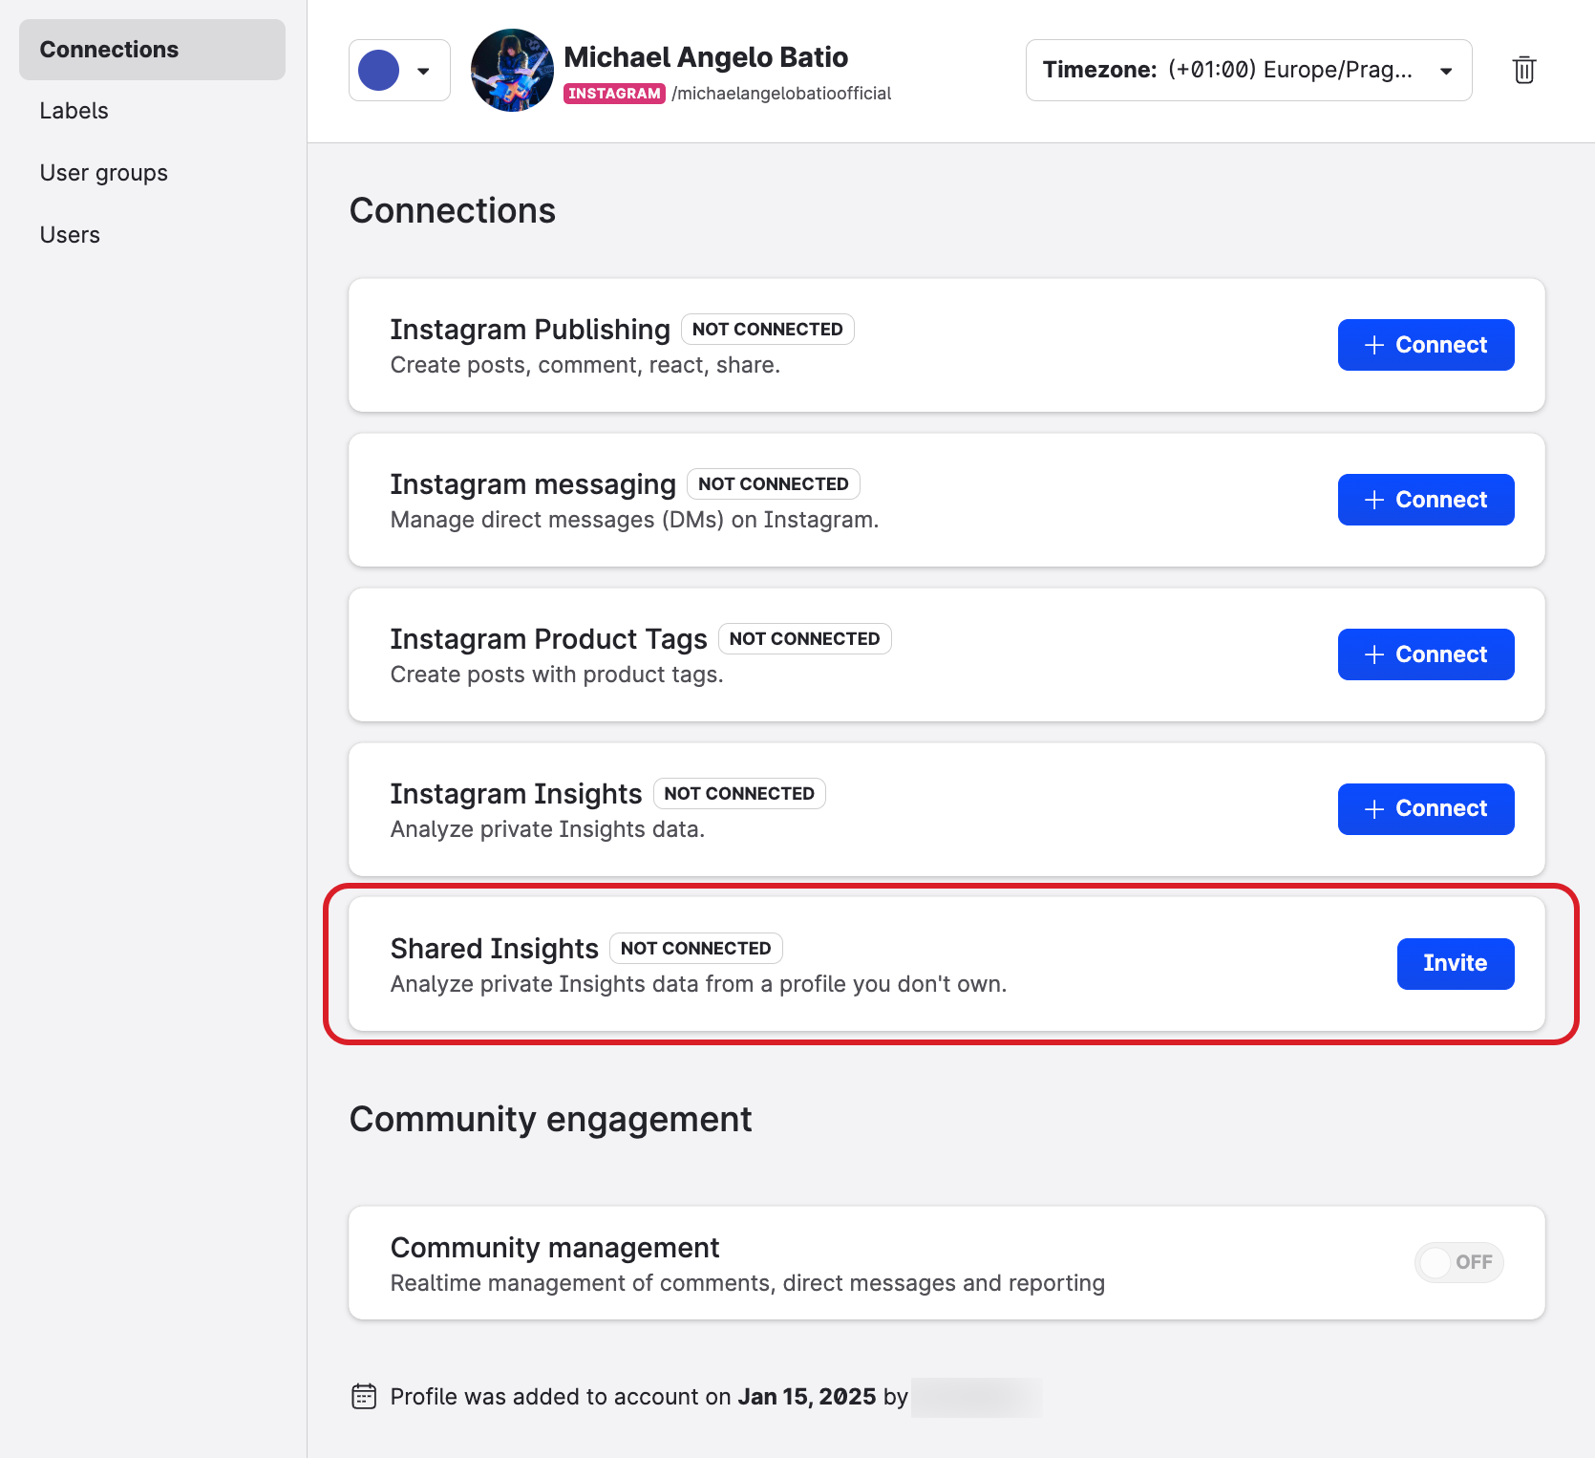Click Invite for Shared Insights
Image resolution: width=1595 pixels, height=1458 pixels.
[1455, 963]
